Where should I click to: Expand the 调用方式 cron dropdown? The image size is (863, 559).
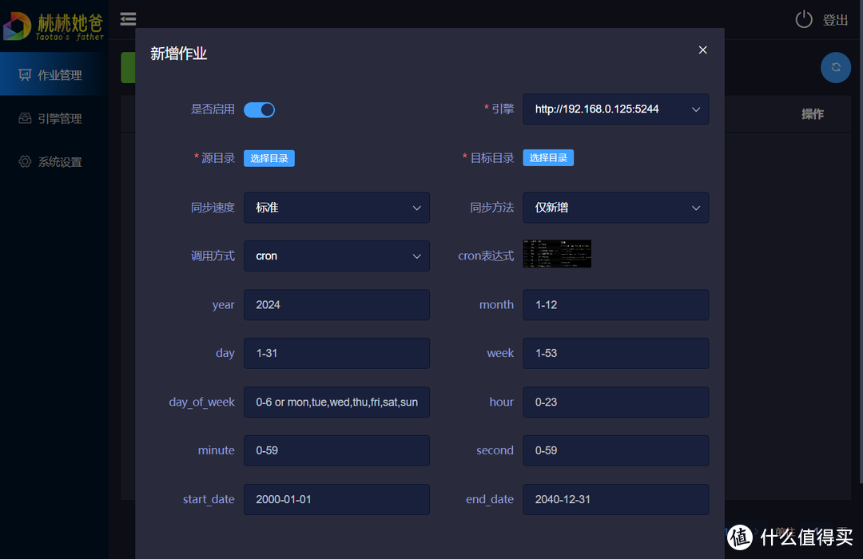tap(336, 256)
